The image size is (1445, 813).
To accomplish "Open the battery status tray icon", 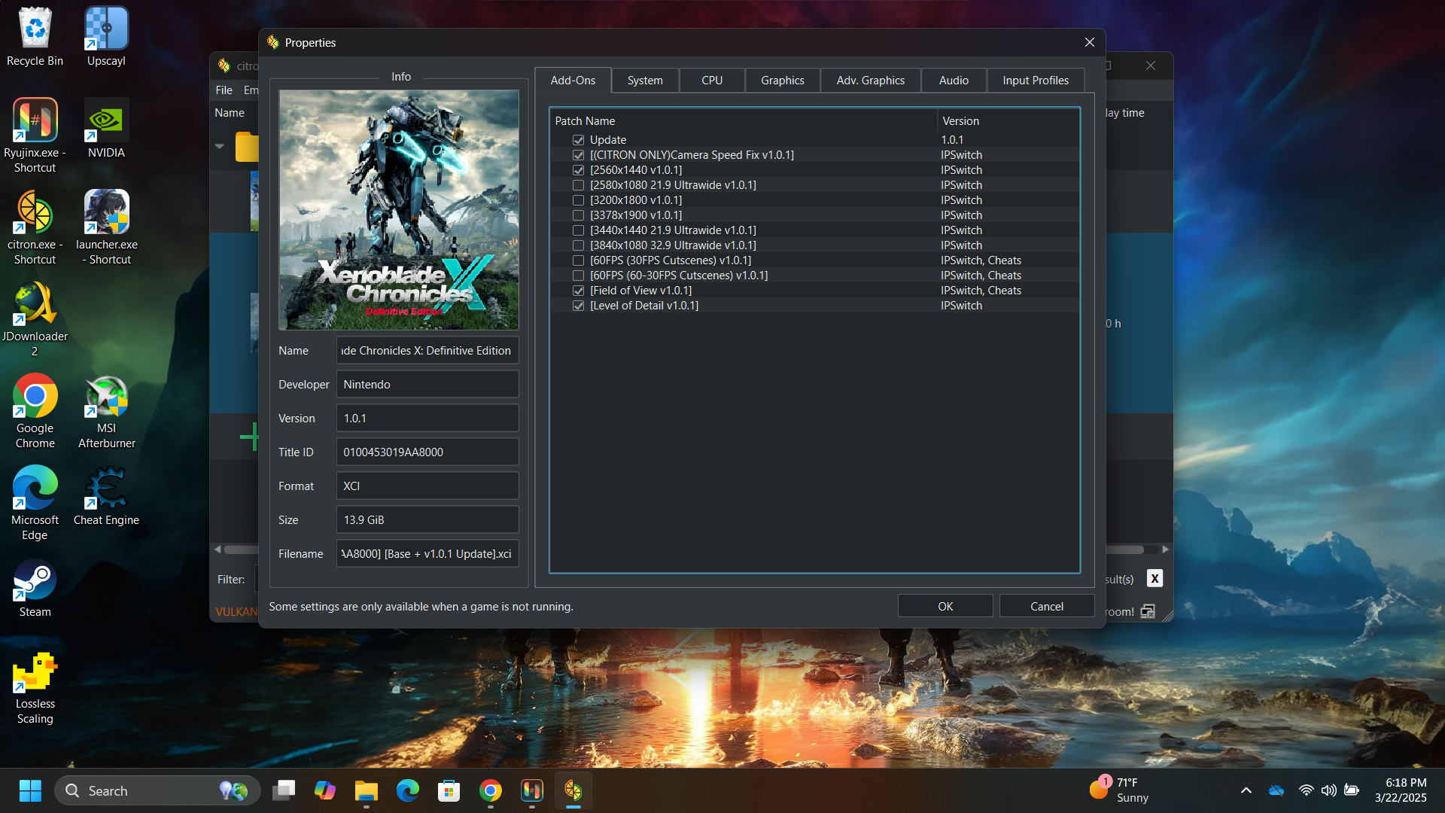I will coord(1352,790).
